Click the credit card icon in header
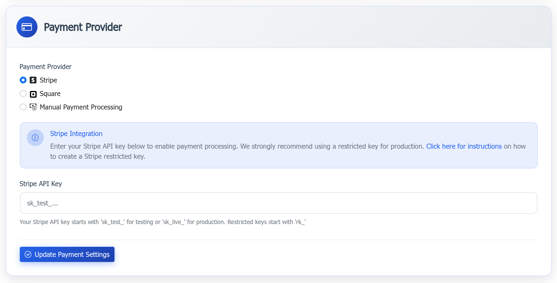The width and height of the screenshot is (557, 283). [27, 27]
